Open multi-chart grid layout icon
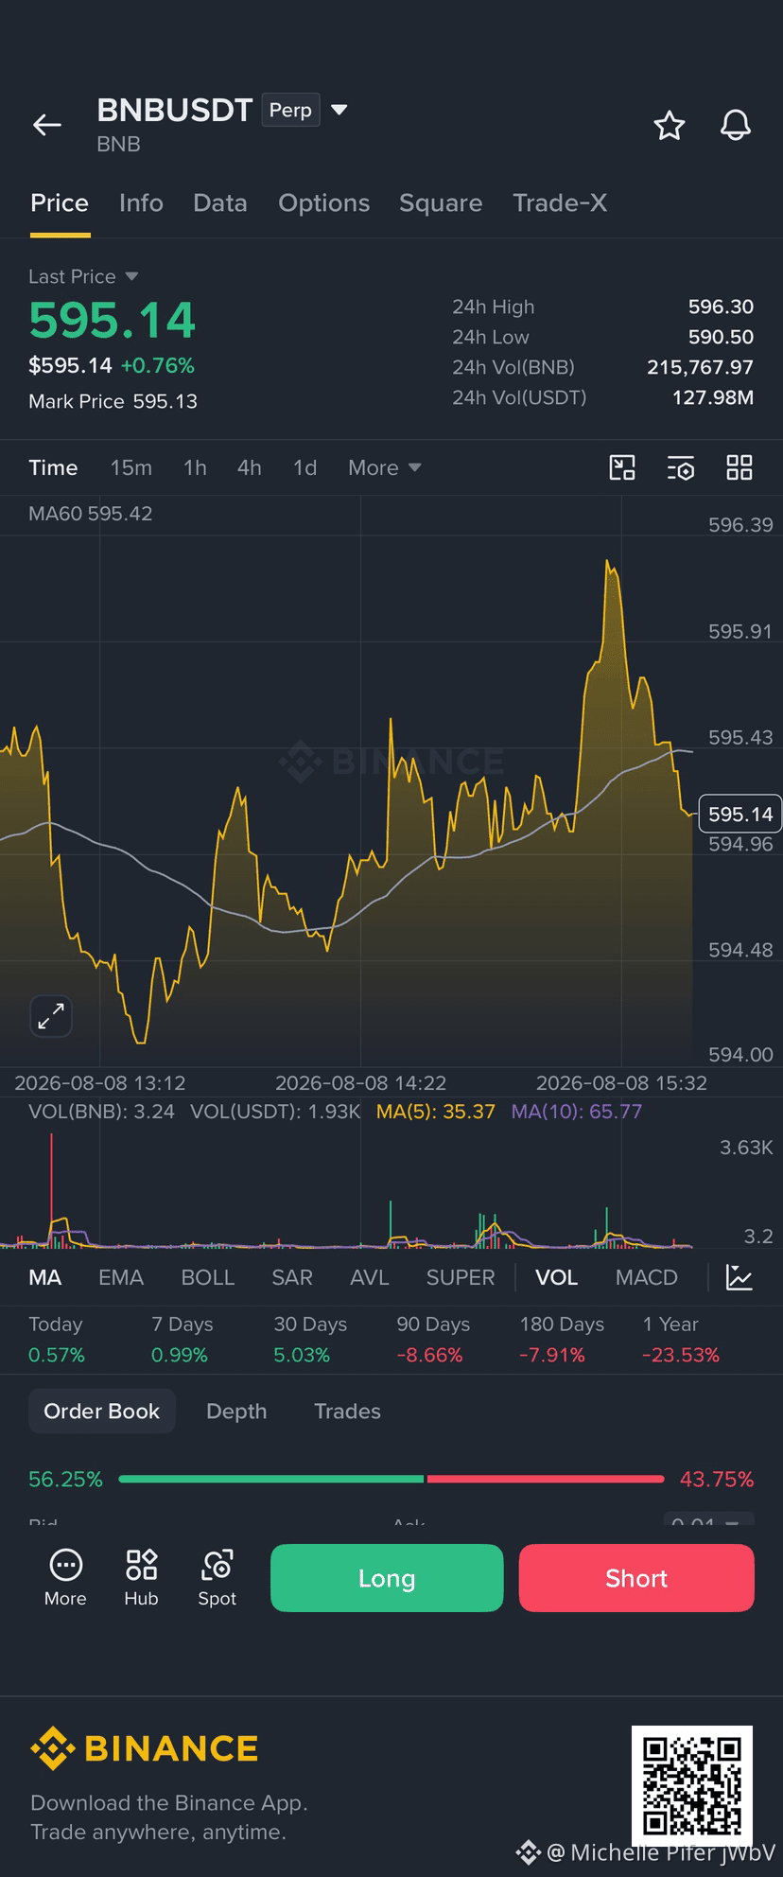The width and height of the screenshot is (783, 1877). tap(739, 467)
